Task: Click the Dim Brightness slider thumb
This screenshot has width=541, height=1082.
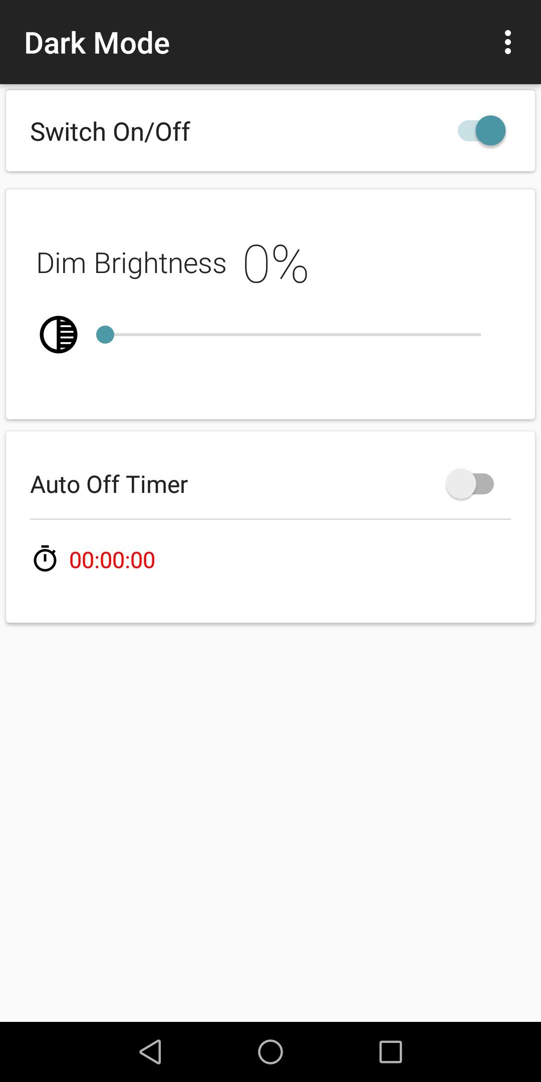Action: click(105, 335)
